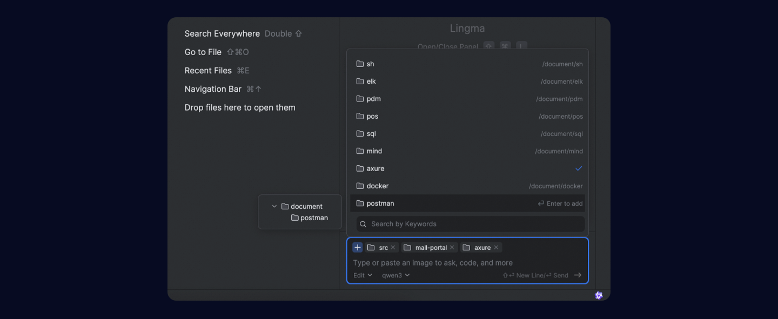Click the plus add-context button
Image resolution: width=778 pixels, height=319 pixels.
357,247
